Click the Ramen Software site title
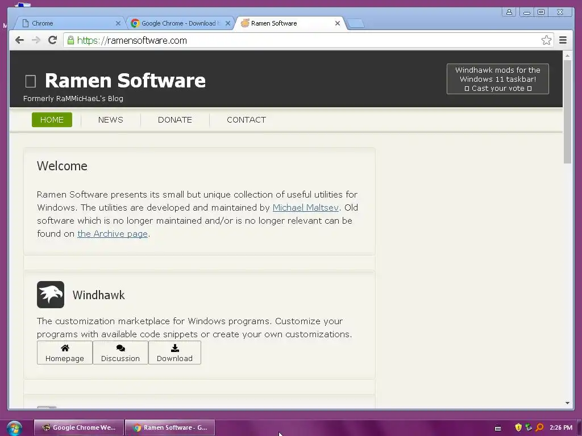 pos(125,81)
